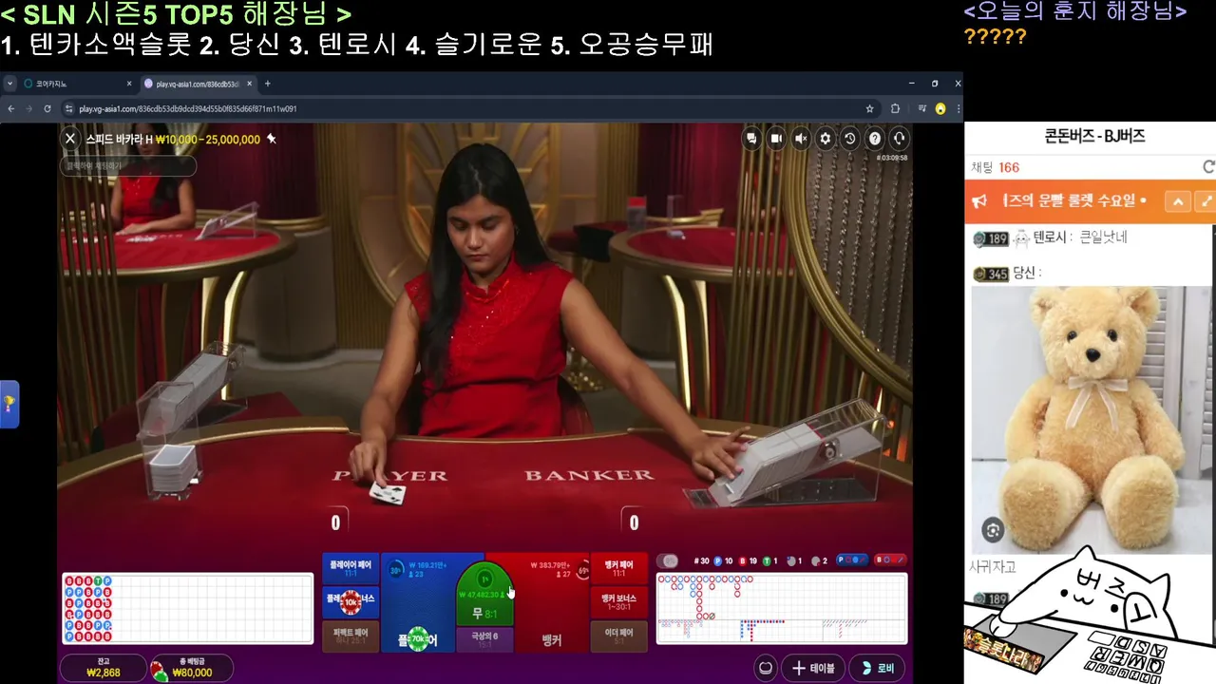Image resolution: width=1216 pixels, height=684 pixels.
Task: Open the browser media control icon
Action: [x=921, y=108]
